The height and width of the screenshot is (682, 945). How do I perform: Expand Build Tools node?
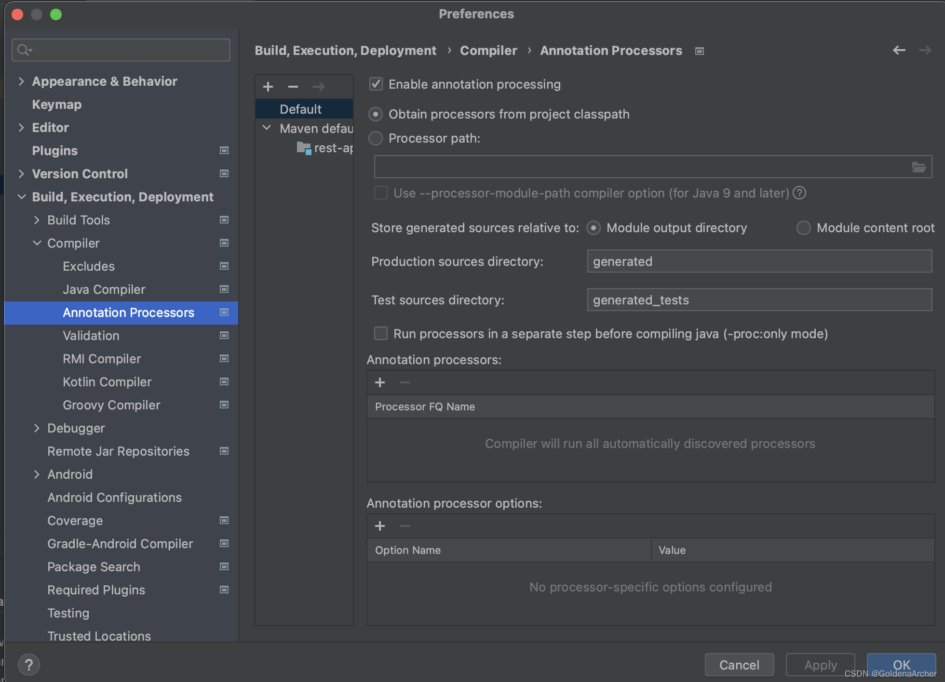[37, 220]
